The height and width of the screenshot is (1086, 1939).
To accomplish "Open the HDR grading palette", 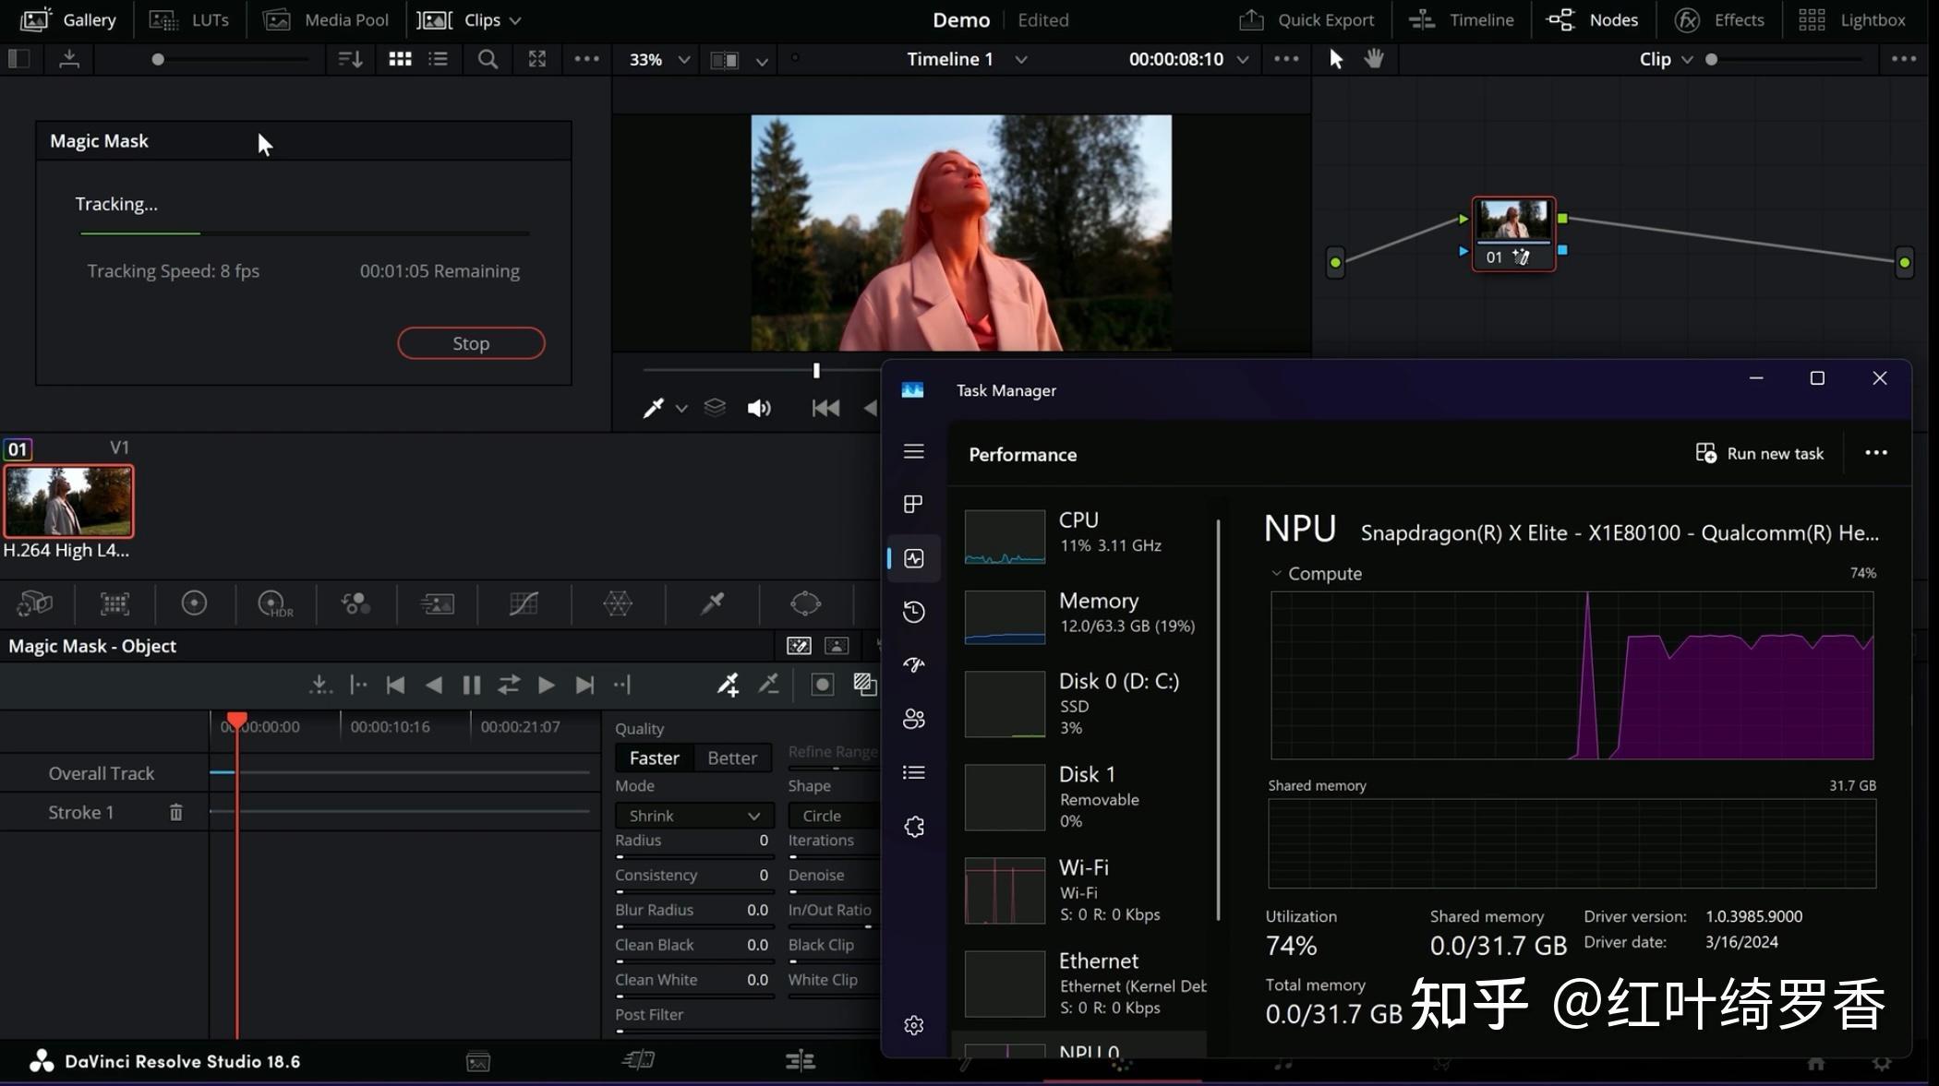I will (x=273, y=604).
